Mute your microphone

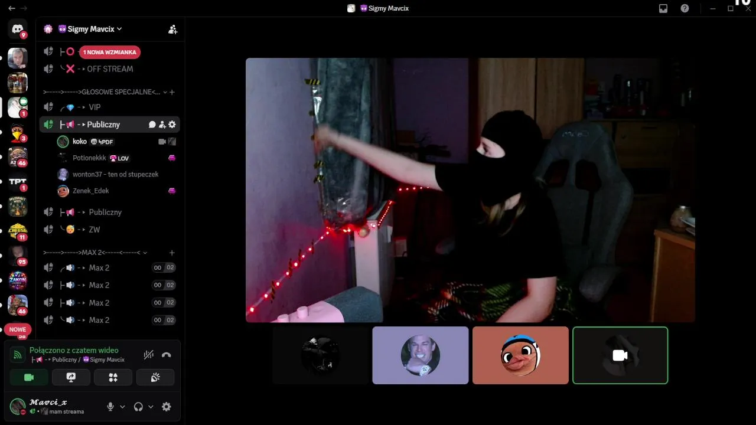coord(110,407)
